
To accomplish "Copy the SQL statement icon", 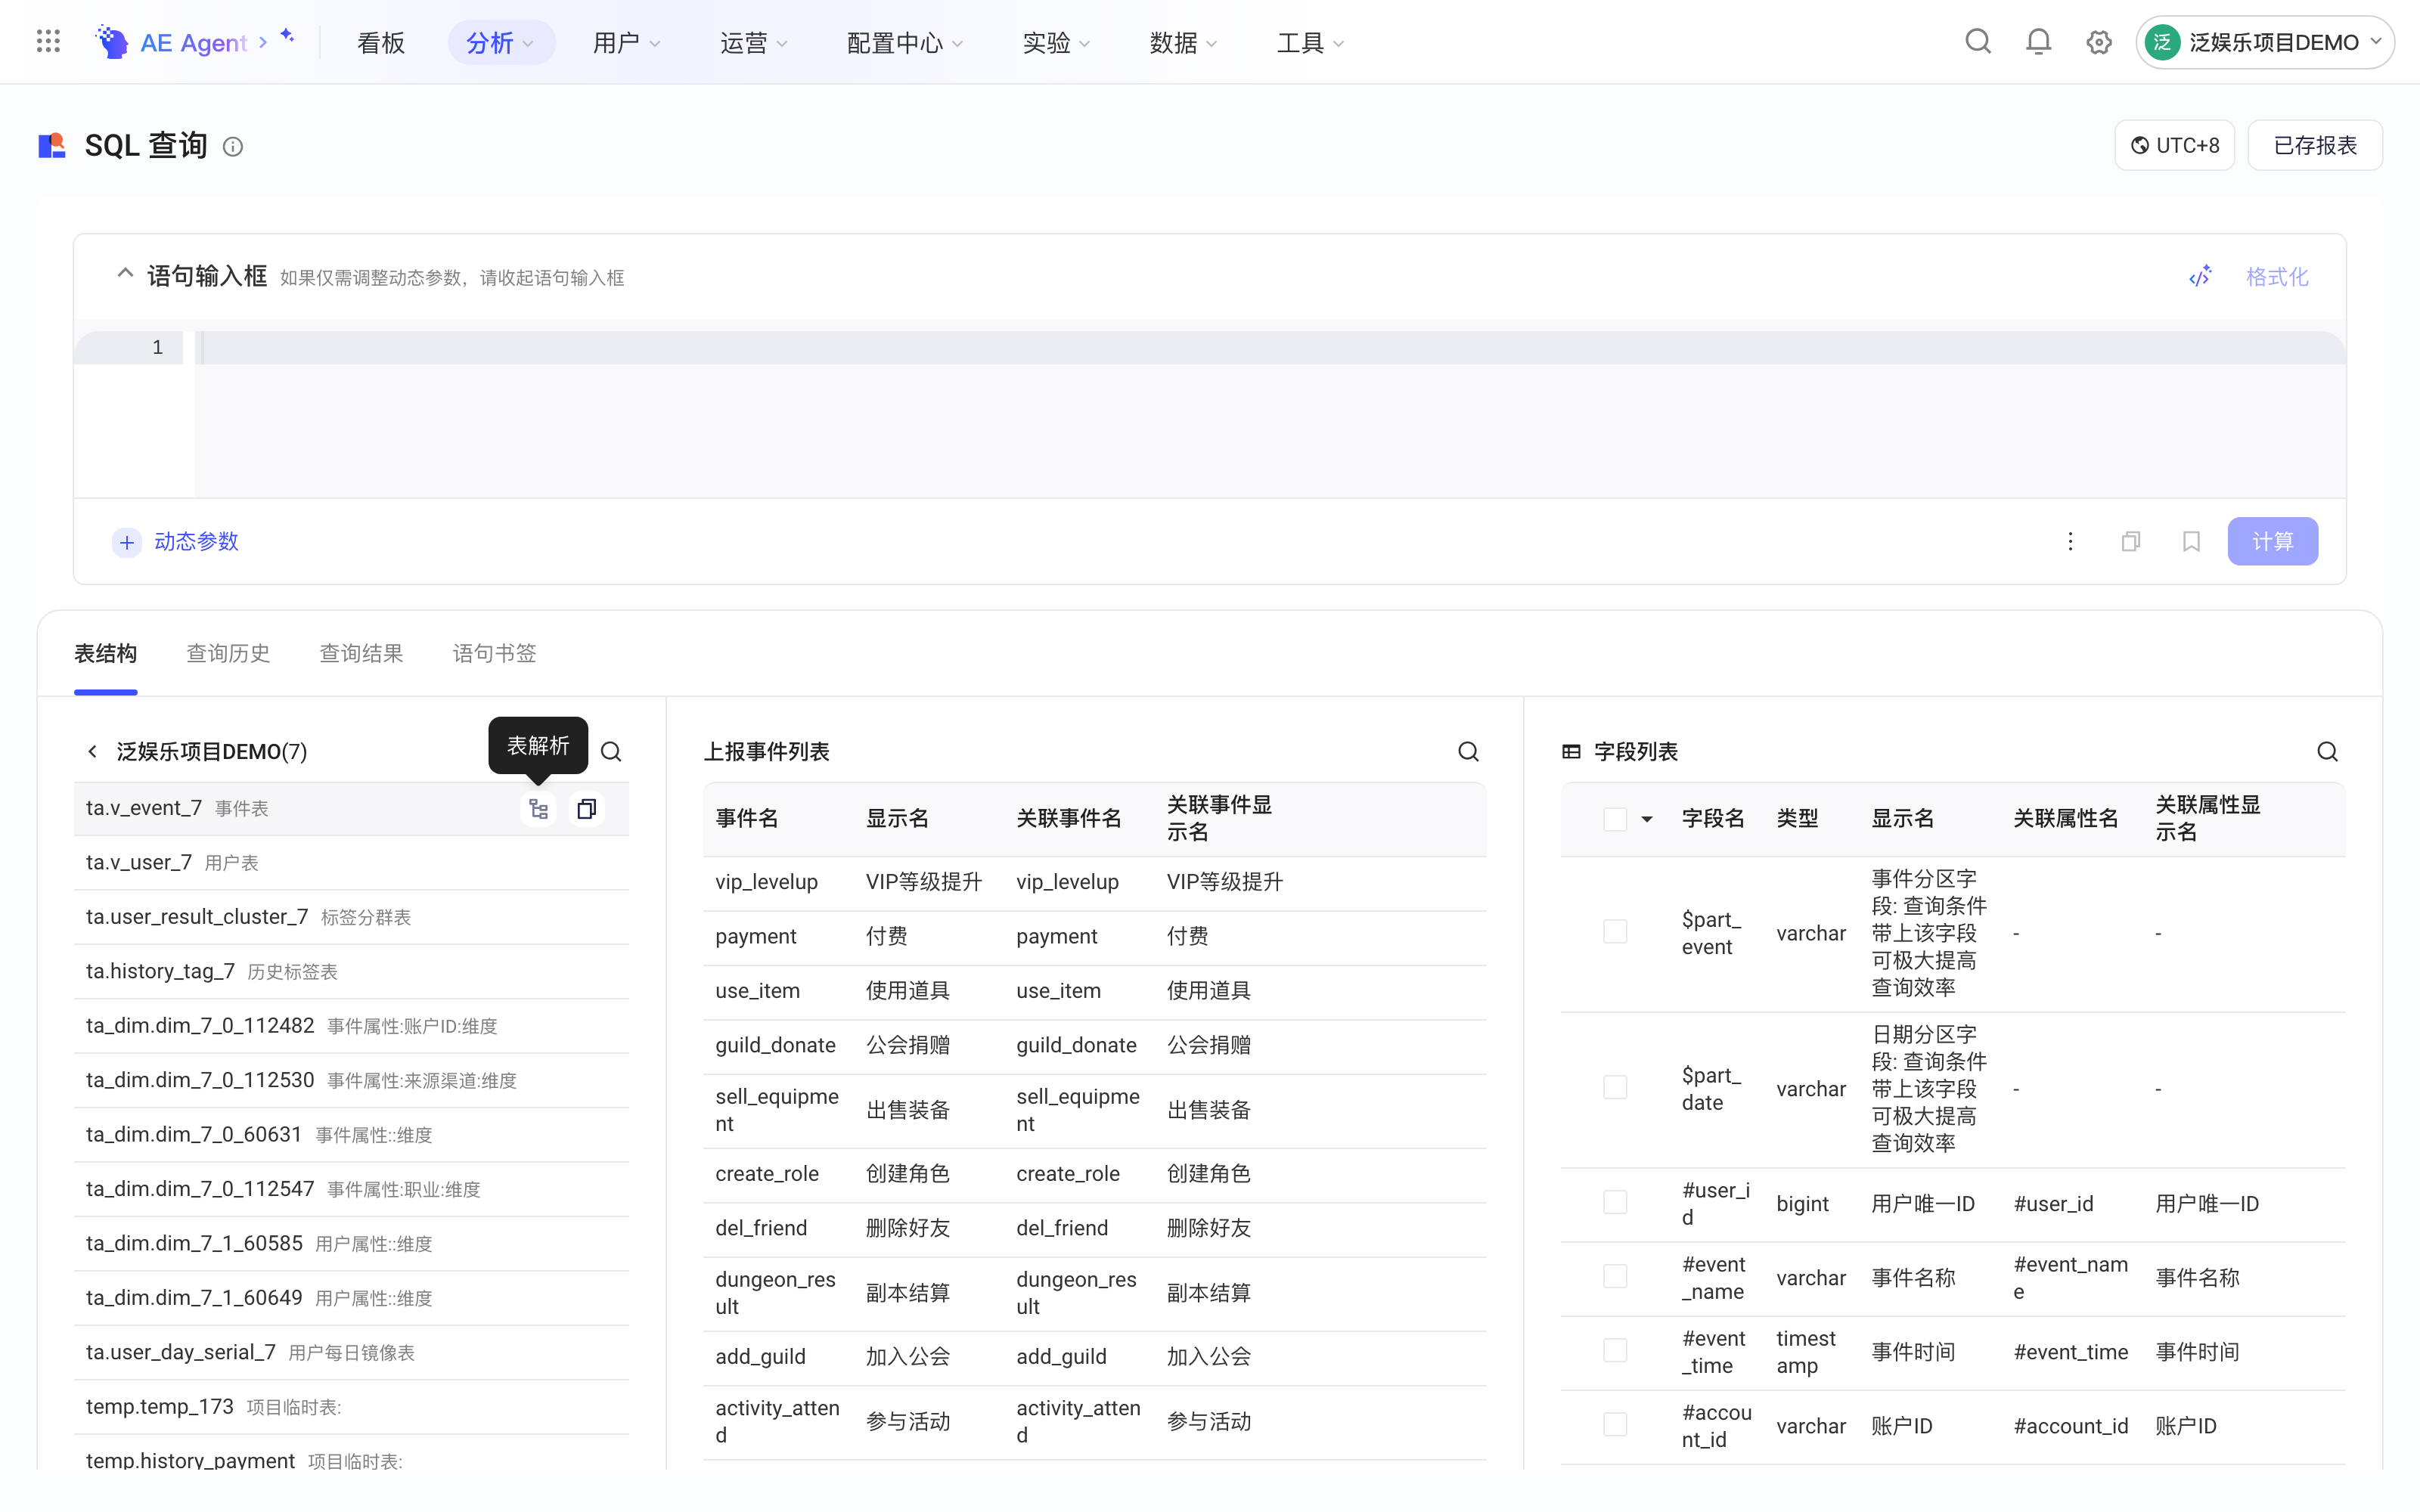I will pyautogui.click(x=2131, y=541).
